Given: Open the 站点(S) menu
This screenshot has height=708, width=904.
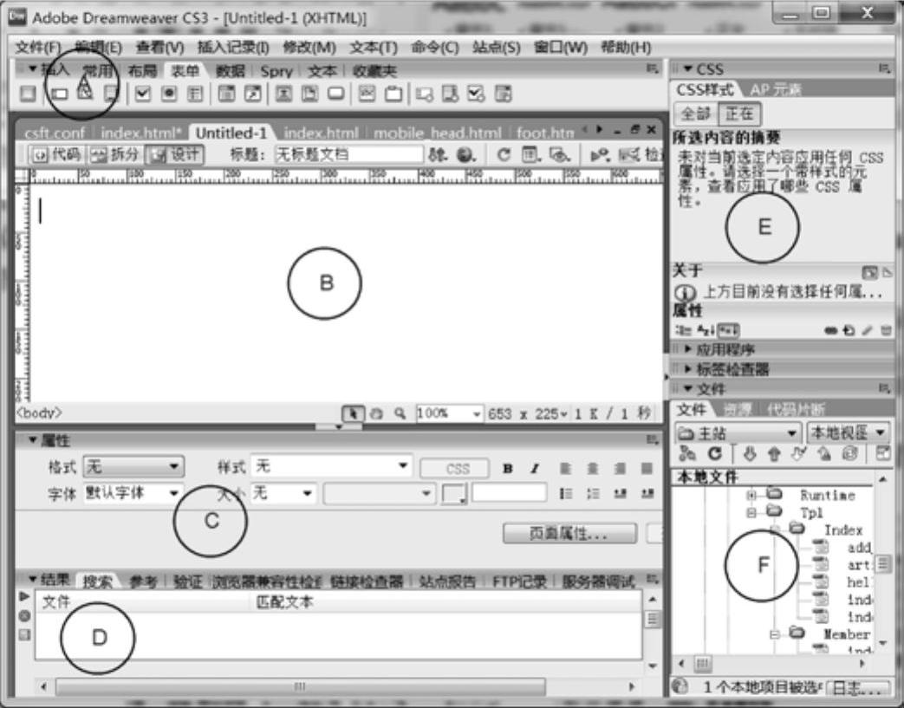Looking at the screenshot, I should (496, 48).
